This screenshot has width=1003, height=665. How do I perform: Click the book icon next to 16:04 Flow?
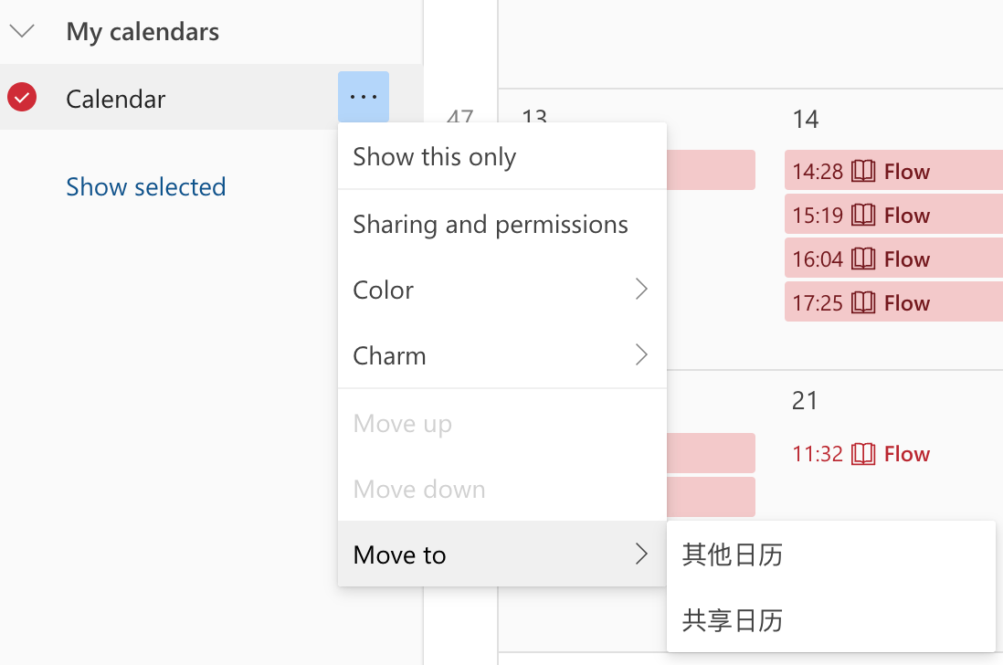pyautogui.click(x=862, y=258)
